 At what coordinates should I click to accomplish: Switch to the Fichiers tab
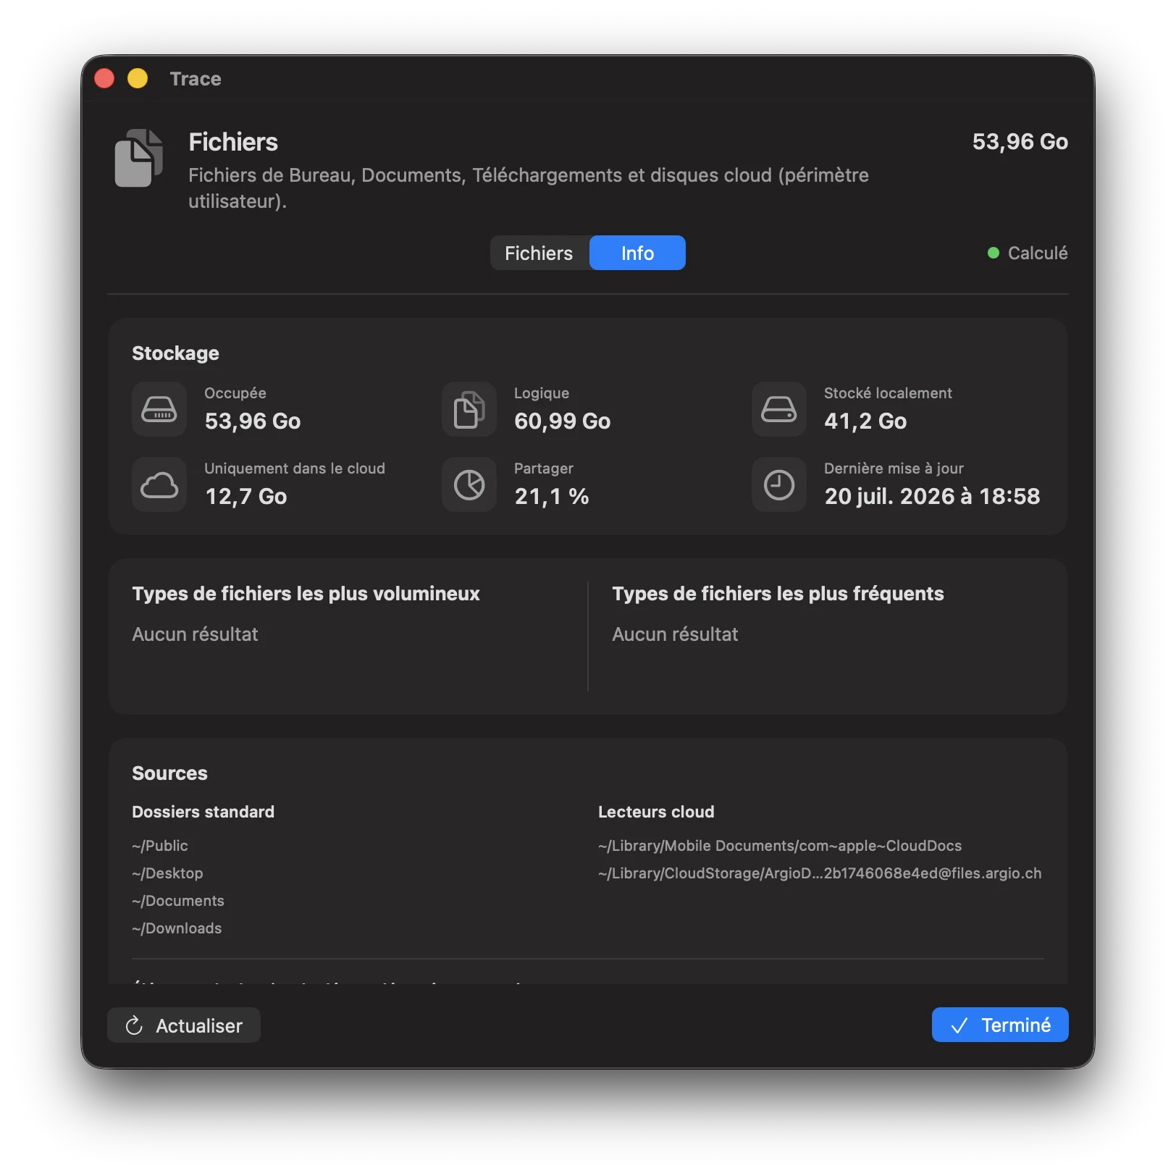point(539,253)
